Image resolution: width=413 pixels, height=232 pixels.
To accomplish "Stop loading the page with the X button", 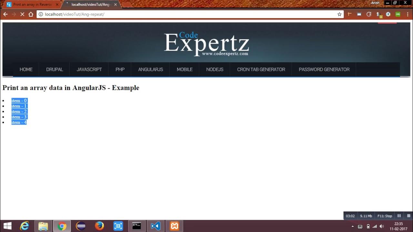I will pyautogui.click(x=22, y=14).
